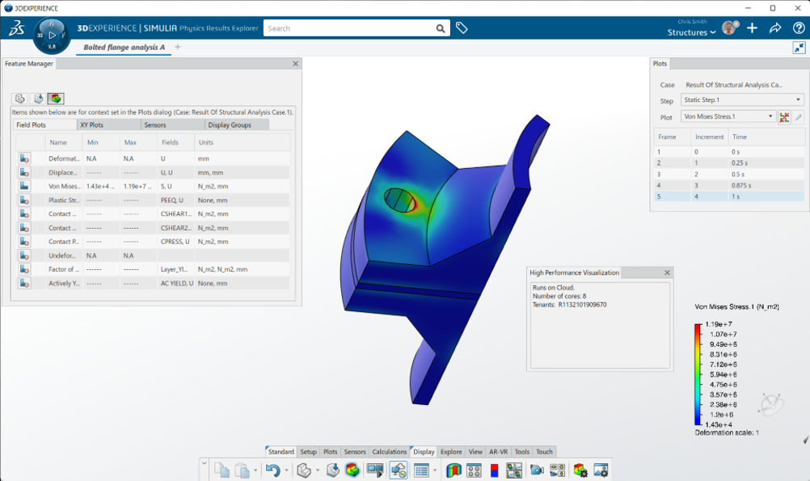Switch to the Sensors tab in Feature Manager
The width and height of the screenshot is (810, 481).
coord(172,125)
